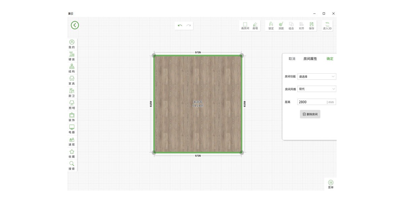Viewport: 404px width, 202px height.
Task: Select the 画墙 draw wall tool
Action: (255, 26)
